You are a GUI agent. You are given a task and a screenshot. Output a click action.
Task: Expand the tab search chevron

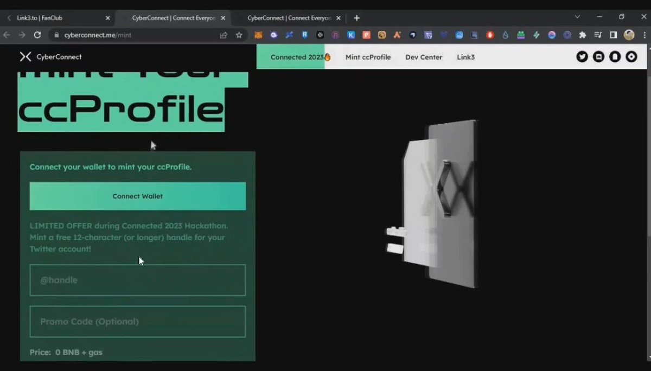(577, 17)
